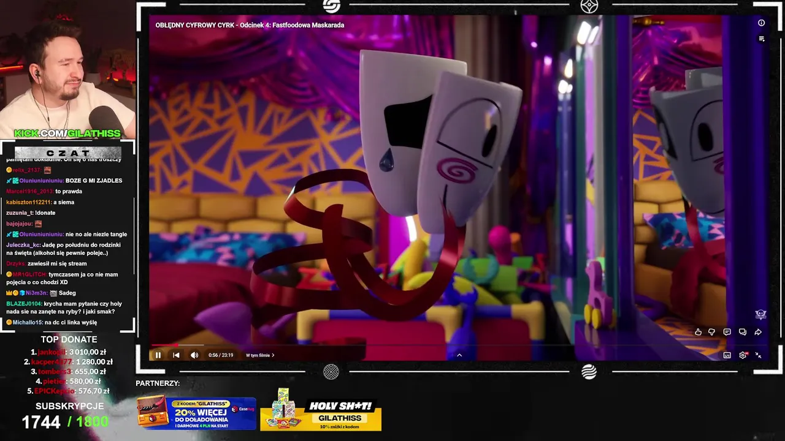The width and height of the screenshot is (785, 441).
Task: Click the KICK.COM/GILATHISS label
Action: click(x=67, y=134)
